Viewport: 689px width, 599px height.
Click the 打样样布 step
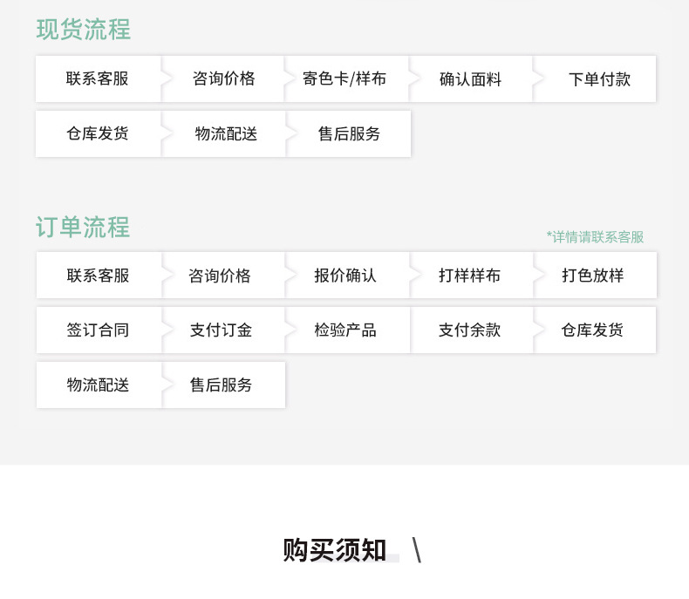click(472, 276)
